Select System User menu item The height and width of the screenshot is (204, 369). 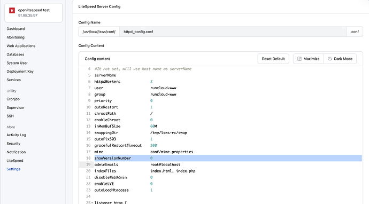[x=17, y=63]
